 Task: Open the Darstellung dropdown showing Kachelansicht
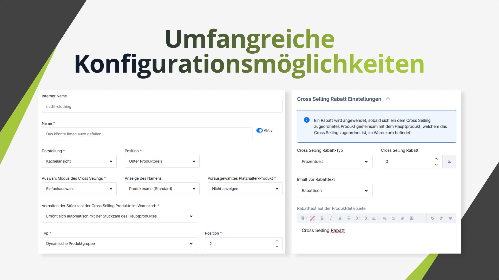79,161
